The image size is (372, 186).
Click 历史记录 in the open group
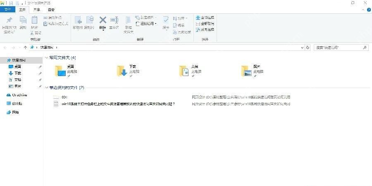pos(182,32)
